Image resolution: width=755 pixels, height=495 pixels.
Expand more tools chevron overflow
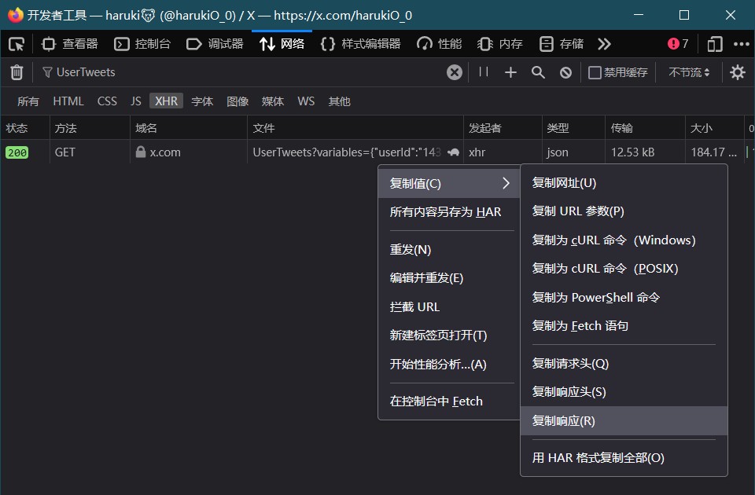604,44
